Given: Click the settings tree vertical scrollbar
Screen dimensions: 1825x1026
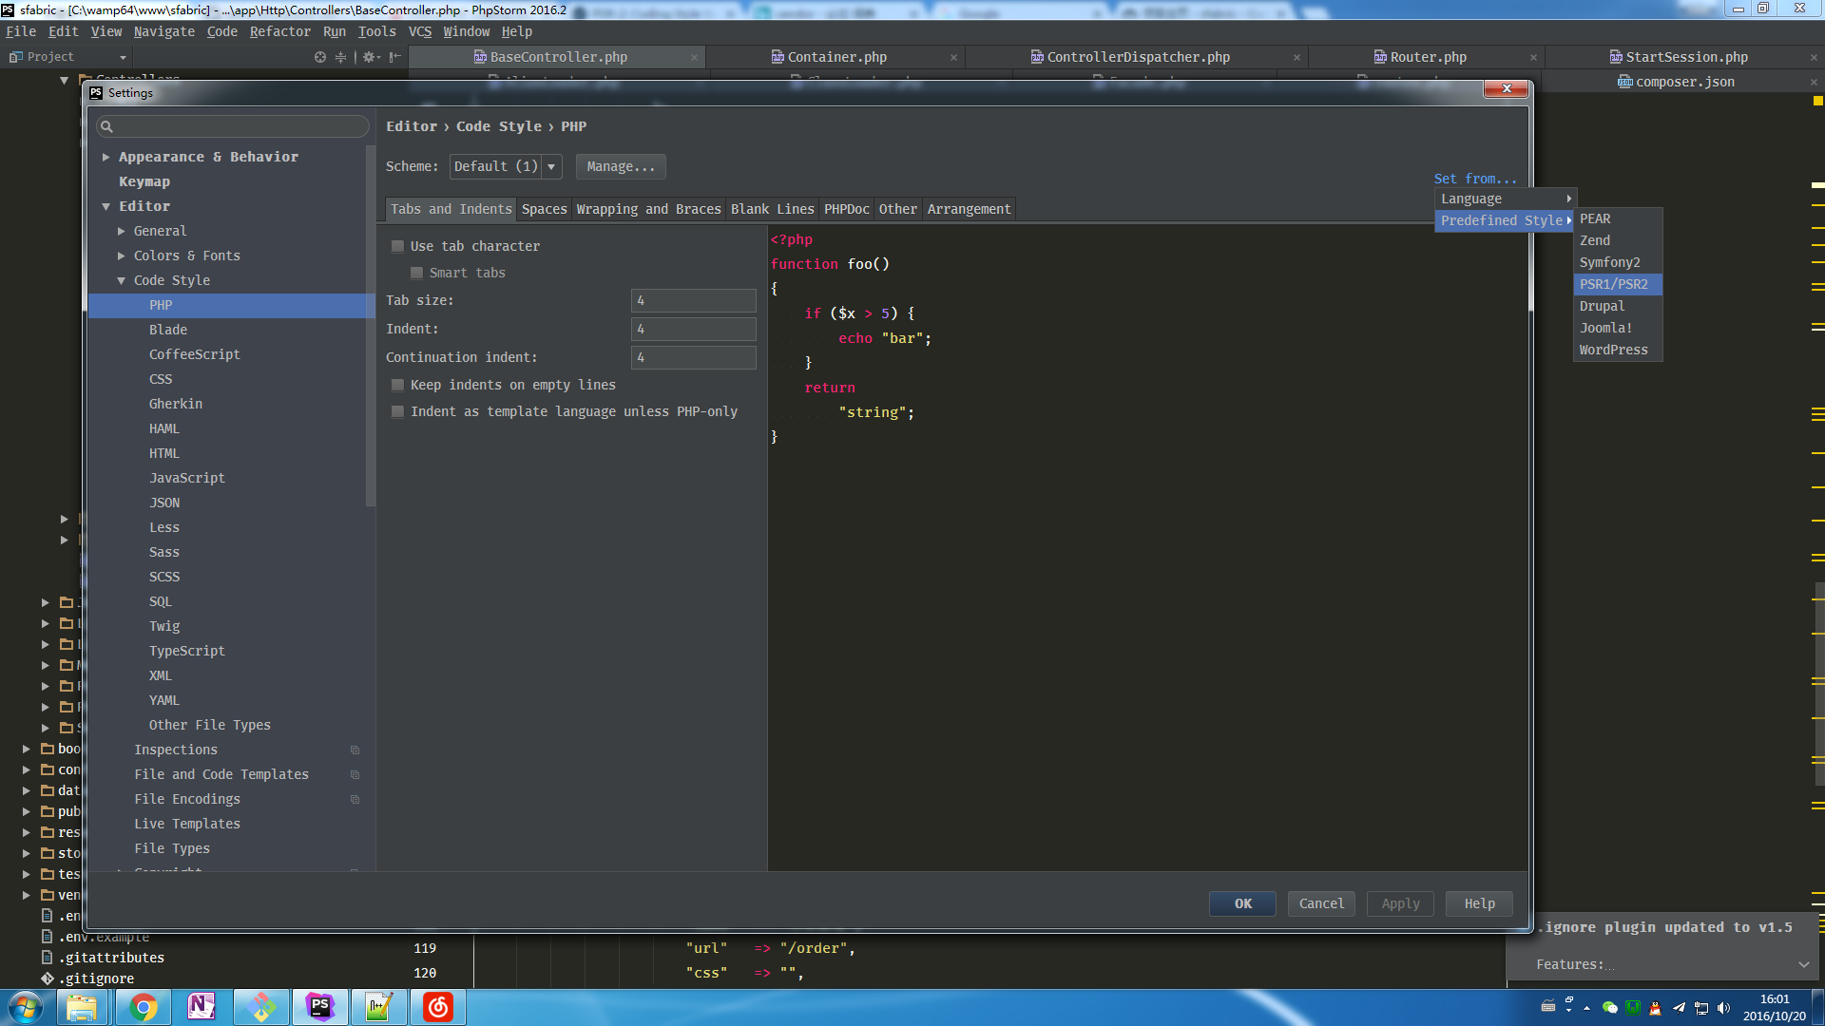Looking at the screenshot, I should [371, 326].
